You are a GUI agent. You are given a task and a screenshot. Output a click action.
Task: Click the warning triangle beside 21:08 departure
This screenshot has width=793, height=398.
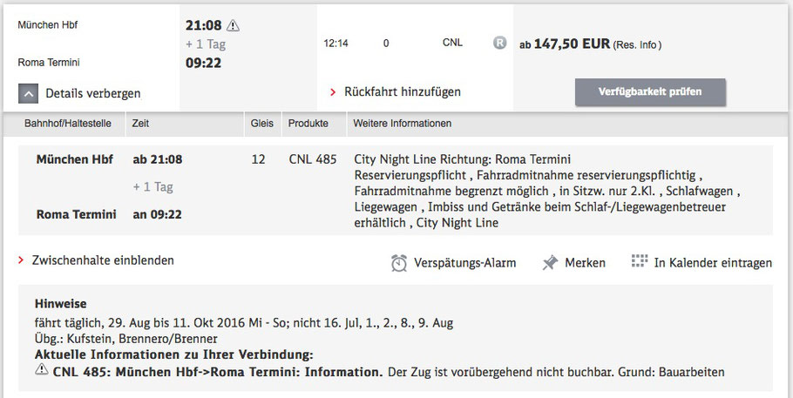(x=233, y=26)
